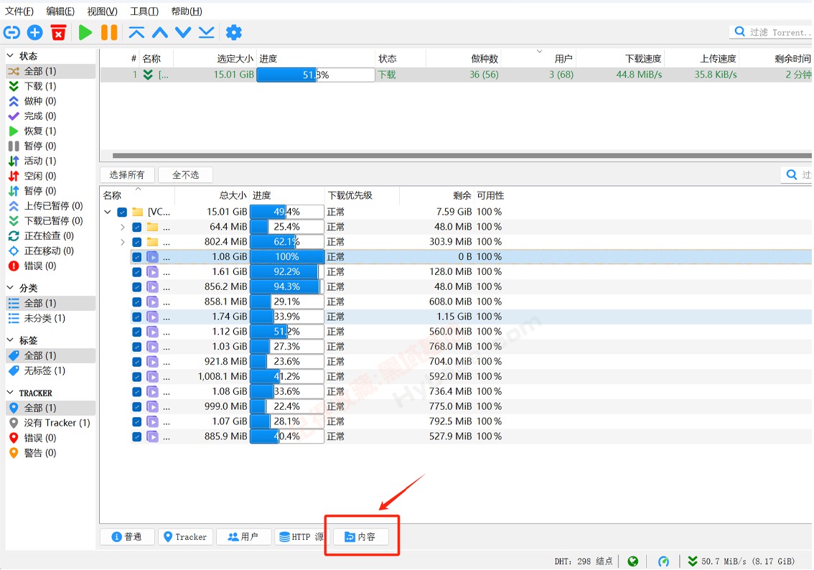Switch to the Tracker tab

pyautogui.click(x=185, y=536)
